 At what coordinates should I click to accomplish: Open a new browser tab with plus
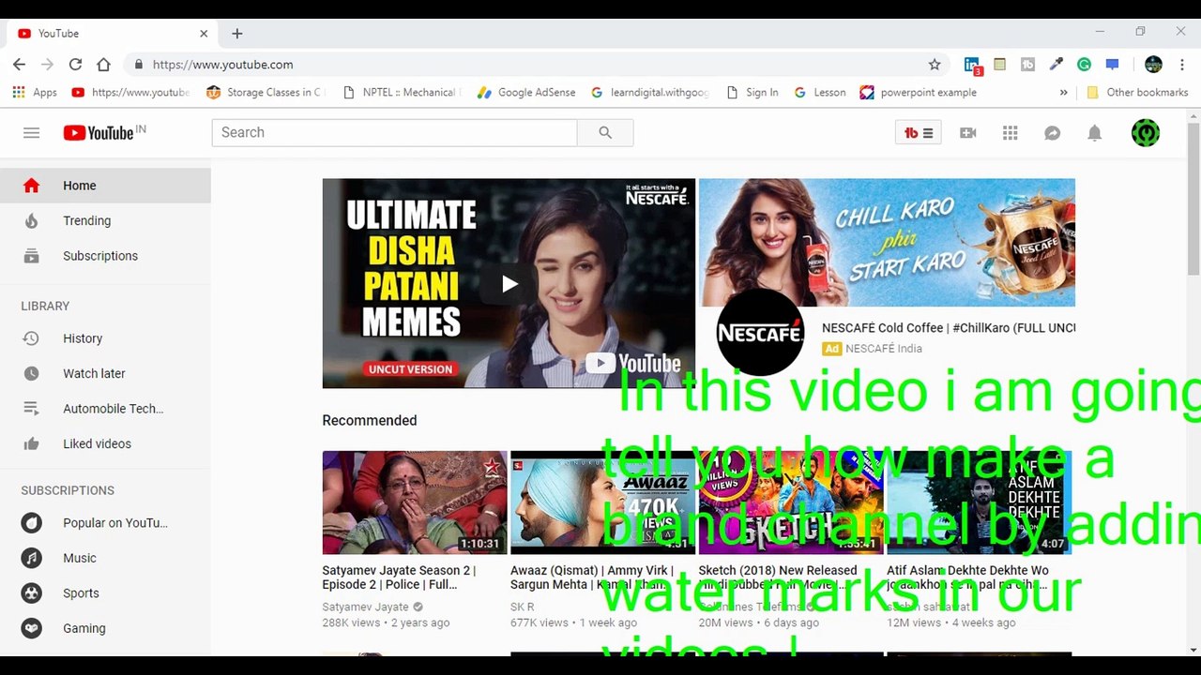(237, 34)
